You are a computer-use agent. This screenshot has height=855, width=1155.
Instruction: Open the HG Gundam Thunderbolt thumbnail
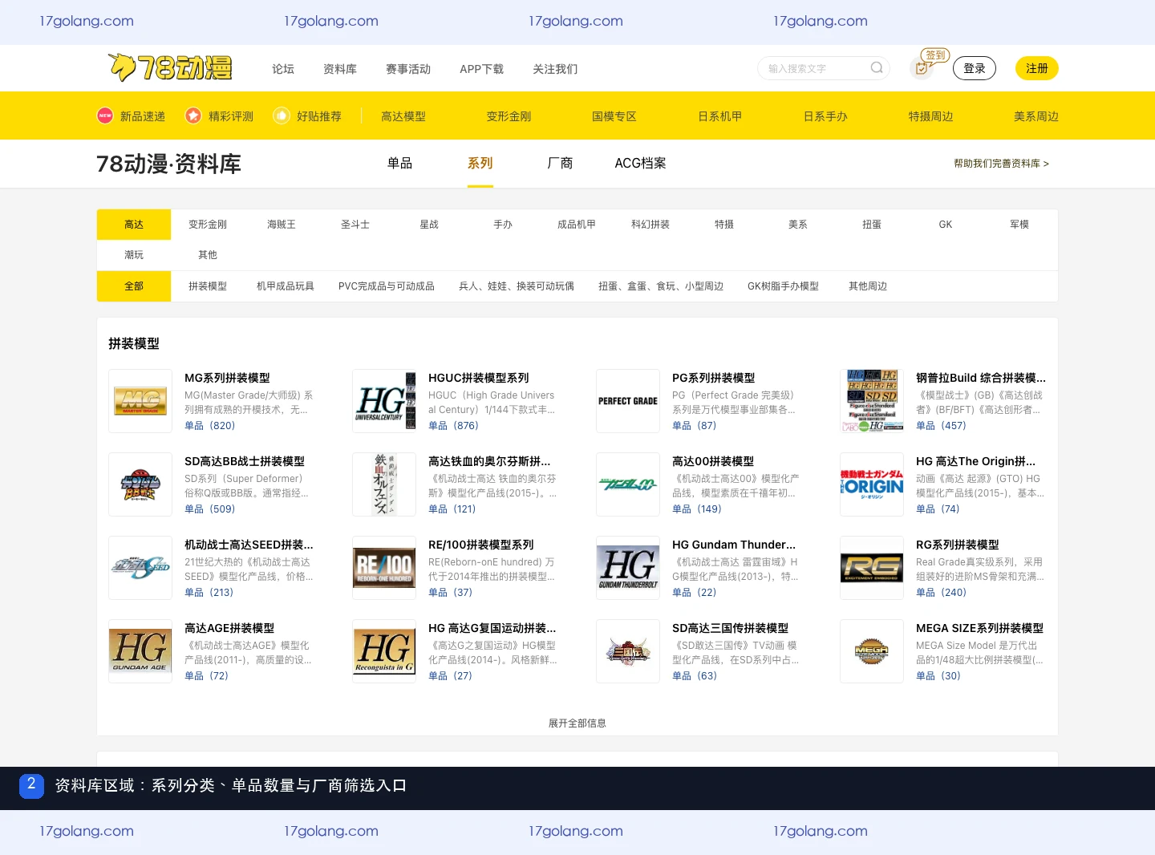pos(628,568)
